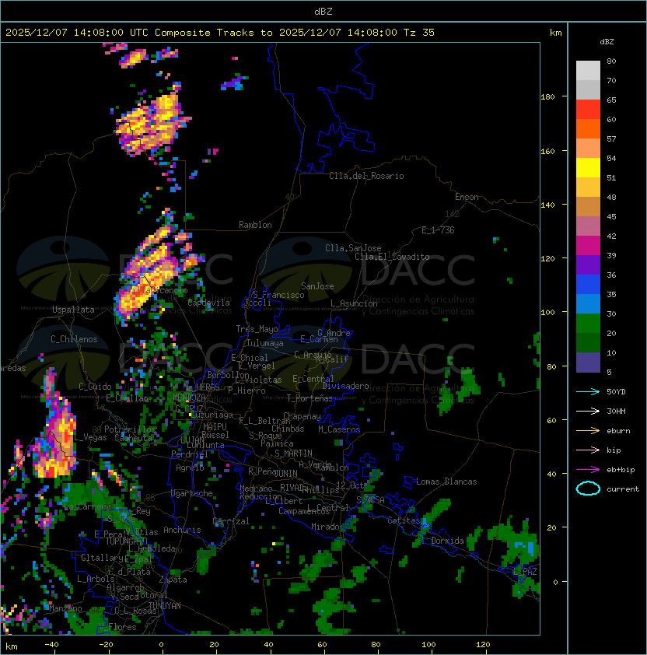Image resolution: width=647 pixels, height=655 pixels.
Task: Pick the slate 10-5 dBZ color band
Action: [x=588, y=363]
